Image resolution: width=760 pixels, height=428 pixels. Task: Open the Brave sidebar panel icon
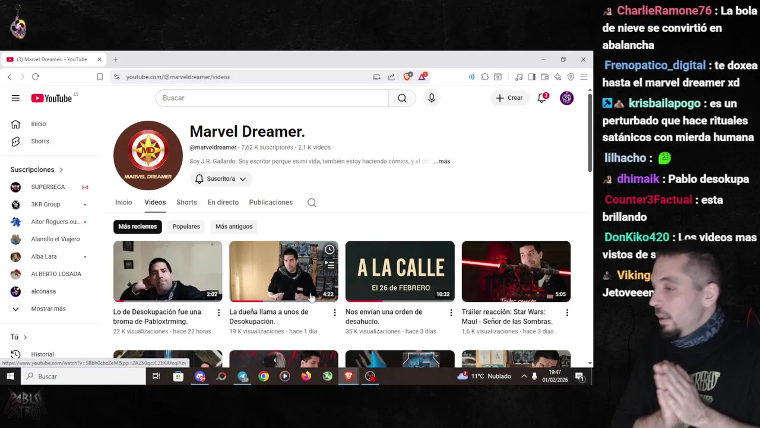tap(531, 77)
